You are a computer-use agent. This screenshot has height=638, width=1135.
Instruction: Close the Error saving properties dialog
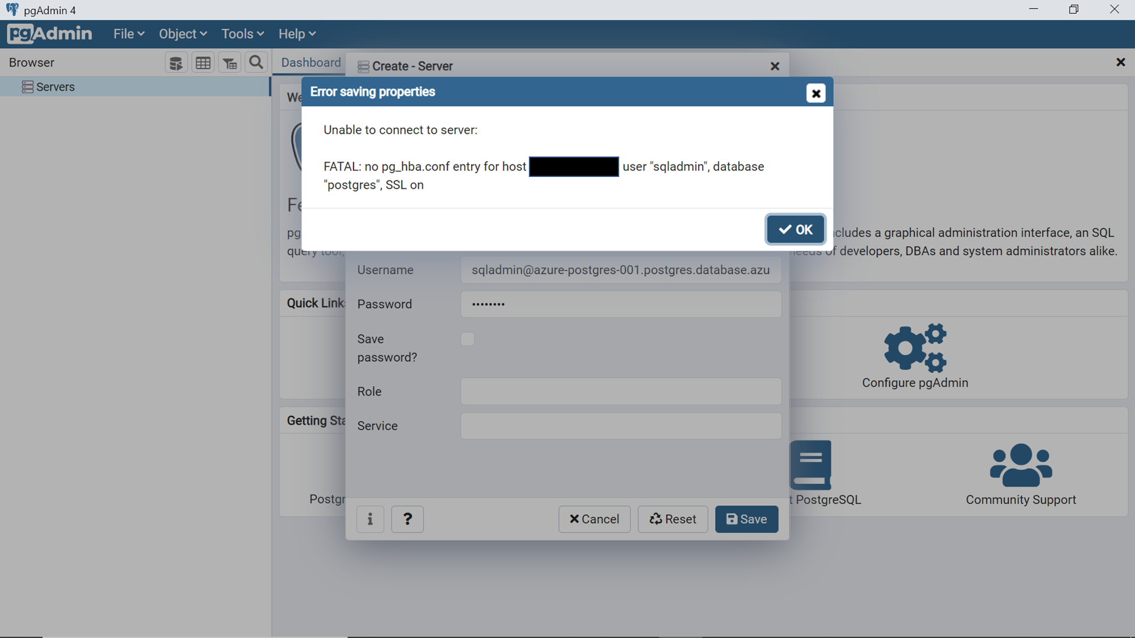pos(815,94)
